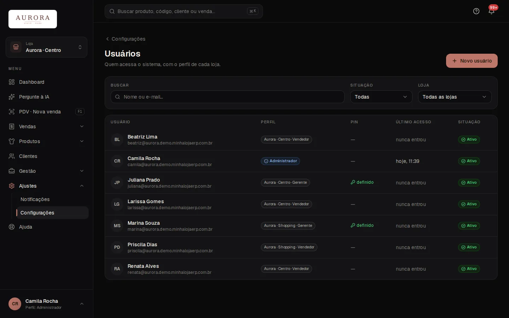
Task: Focus the global Buscar produto search bar
Action: click(x=183, y=11)
